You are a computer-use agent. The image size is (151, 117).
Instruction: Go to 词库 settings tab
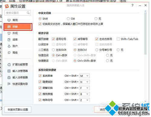15,40
